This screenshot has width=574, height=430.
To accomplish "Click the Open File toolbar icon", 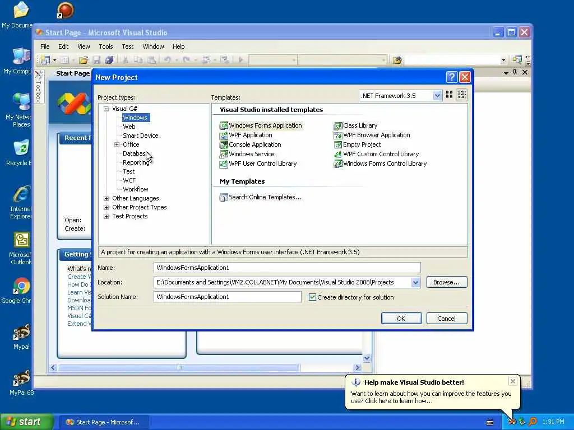I will pyautogui.click(x=84, y=59).
